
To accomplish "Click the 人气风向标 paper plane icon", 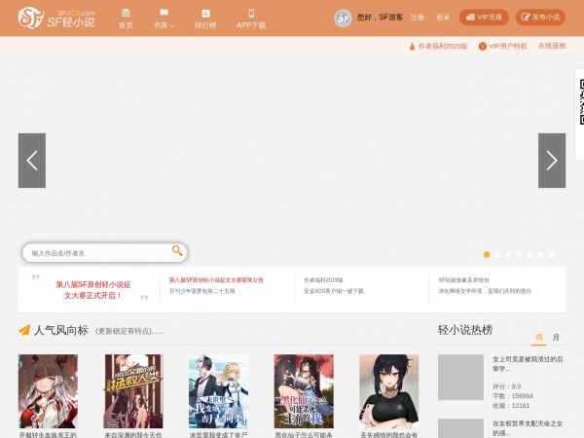I will (x=24, y=330).
